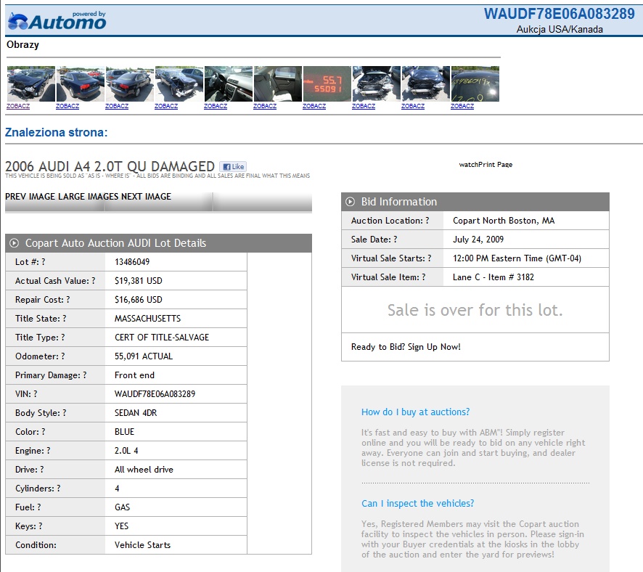The height and width of the screenshot is (572, 643).
Task: Open the Color help question mark
Action: point(44,432)
